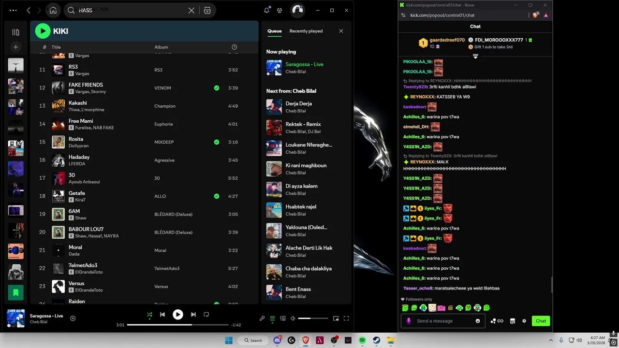Show hidden system tray icons chevron
Viewport: 619px width, 348px height.
point(551,340)
